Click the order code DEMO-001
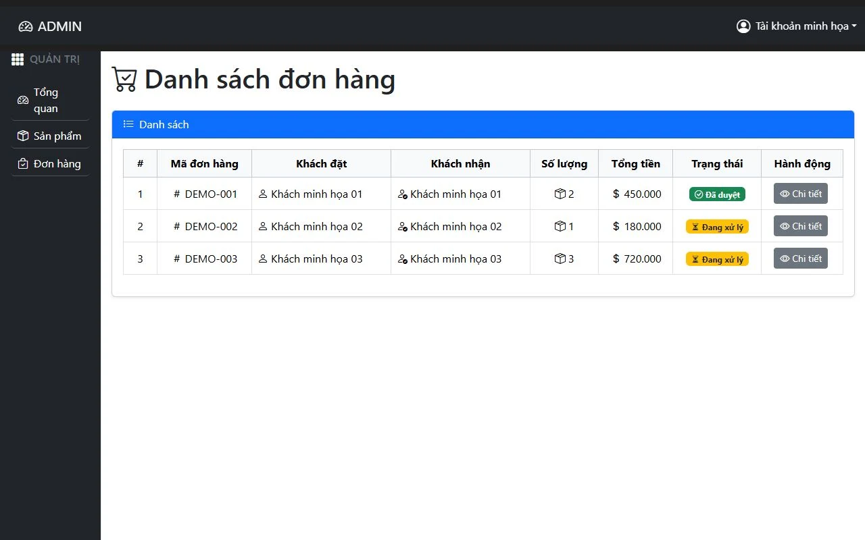 click(x=212, y=194)
